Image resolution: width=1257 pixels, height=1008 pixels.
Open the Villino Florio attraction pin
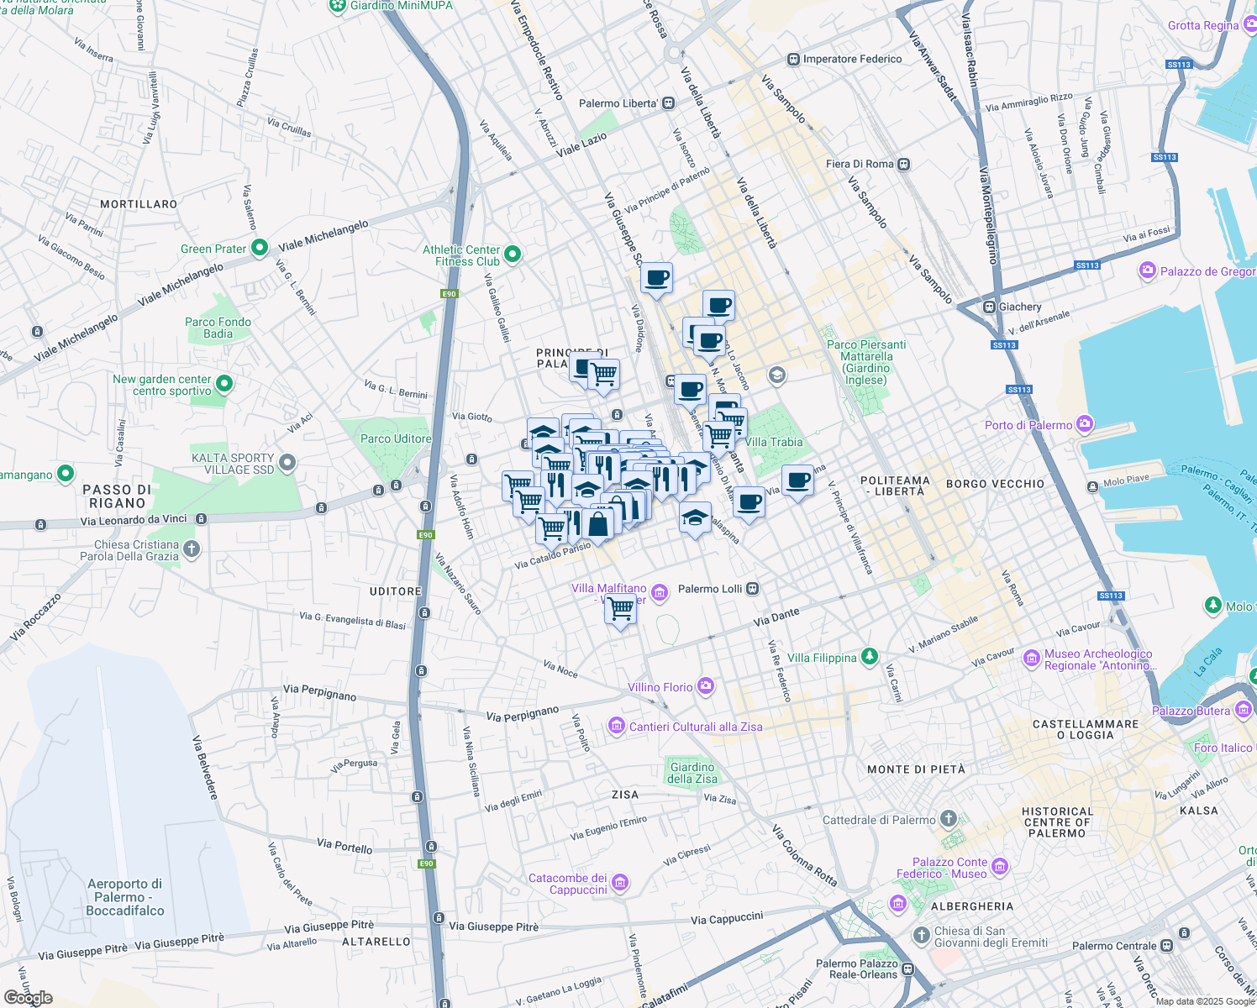(705, 686)
